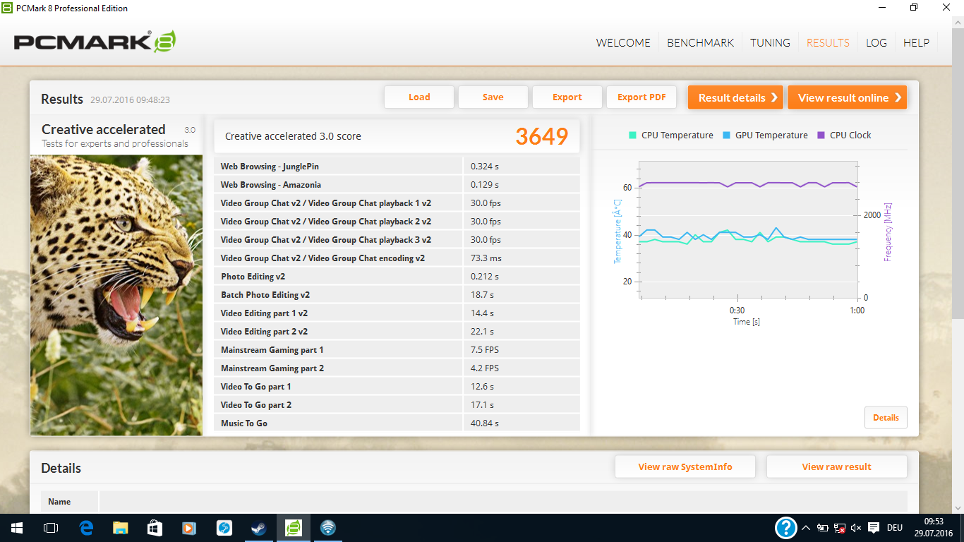The width and height of the screenshot is (964, 542).
Task: Click the leopard benchmark image
Action: click(x=116, y=295)
